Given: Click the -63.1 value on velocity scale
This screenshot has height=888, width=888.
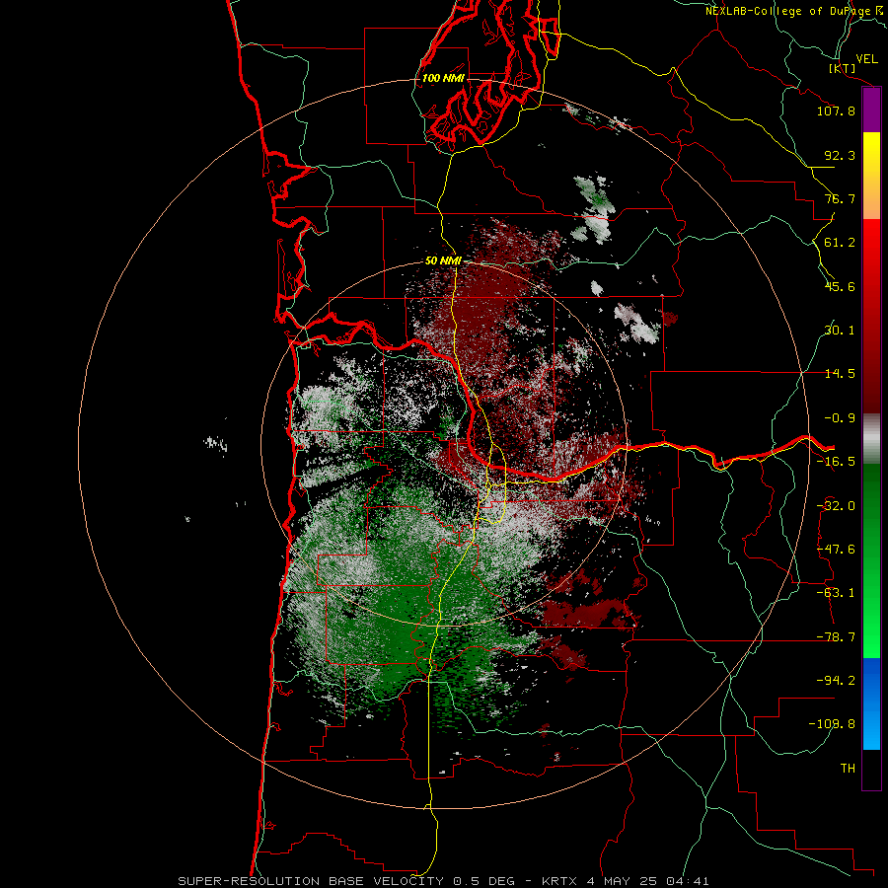Looking at the screenshot, I should click(x=836, y=593).
